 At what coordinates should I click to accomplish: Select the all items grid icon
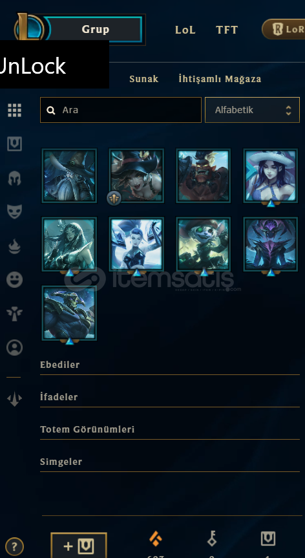15,111
